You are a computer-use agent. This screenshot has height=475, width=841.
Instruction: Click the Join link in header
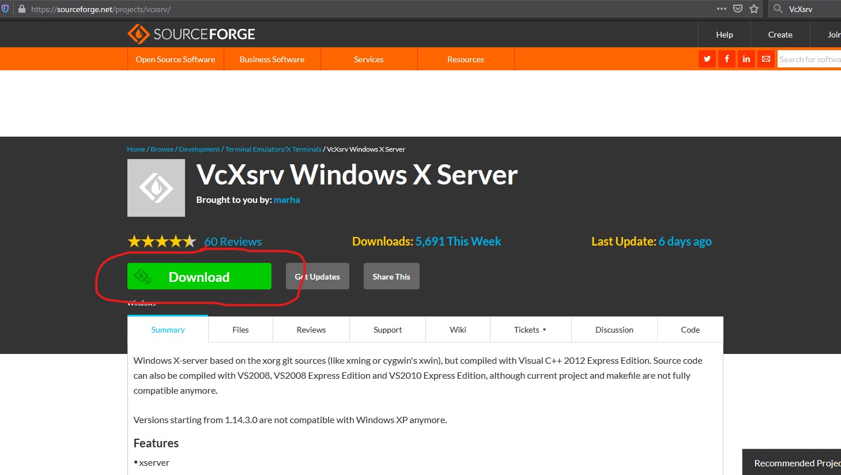pos(834,35)
